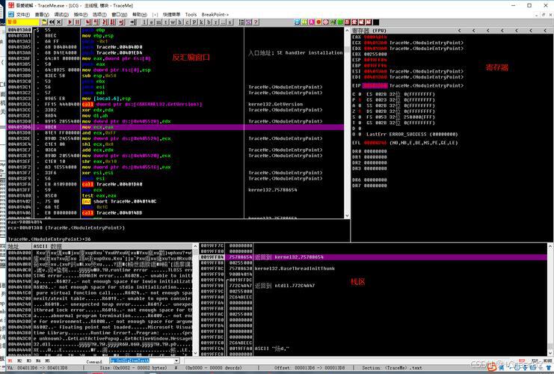Open Call stack with 'k' button
Image resolution: width=554 pixels, height=374 pixels.
click(x=201, y=22)
